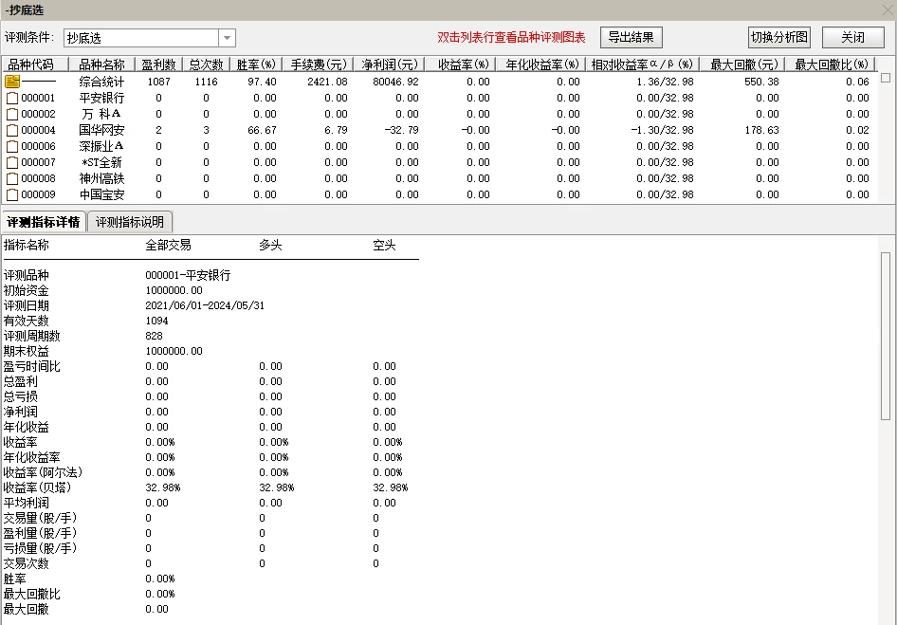The height and width of the screenshot is (625, 897).
Task: Click the details panel vertical scrollbar thumb
Action: tap(886, 336)
